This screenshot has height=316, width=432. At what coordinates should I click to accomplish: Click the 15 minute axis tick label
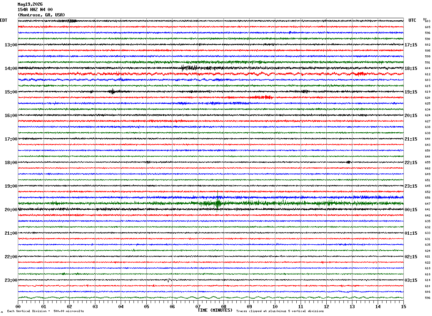pos(403,306)
